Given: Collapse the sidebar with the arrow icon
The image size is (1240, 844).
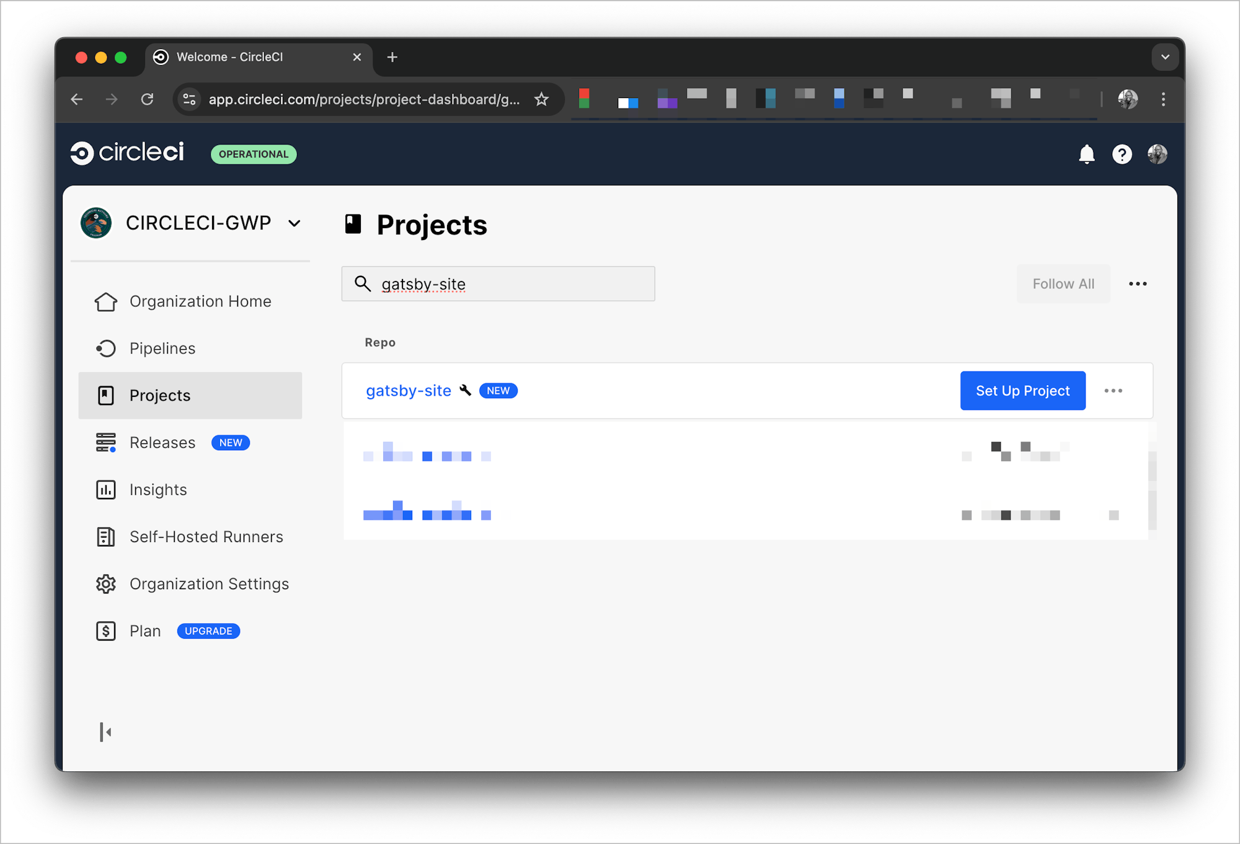Looking at the screenshot, I should point(106,732).
